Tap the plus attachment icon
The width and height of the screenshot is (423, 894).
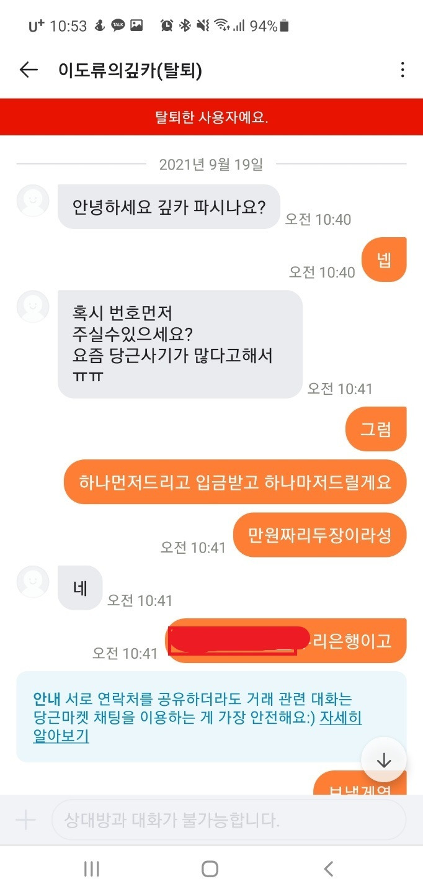pos(25,821)
